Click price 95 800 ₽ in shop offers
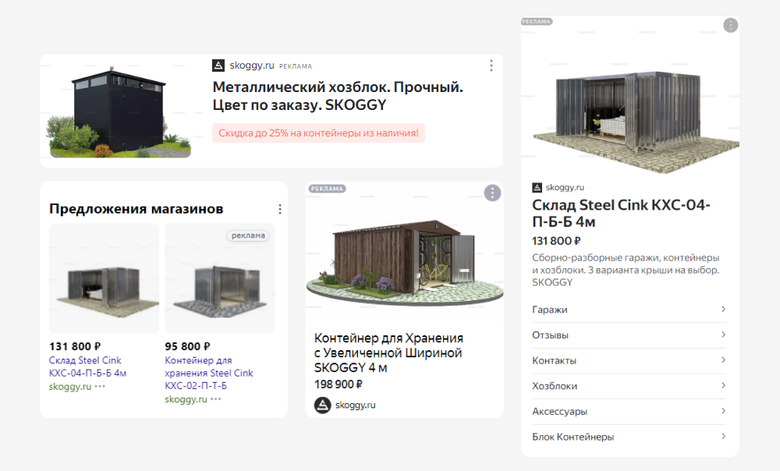780x471 pixels. click(x=187, y=346)
